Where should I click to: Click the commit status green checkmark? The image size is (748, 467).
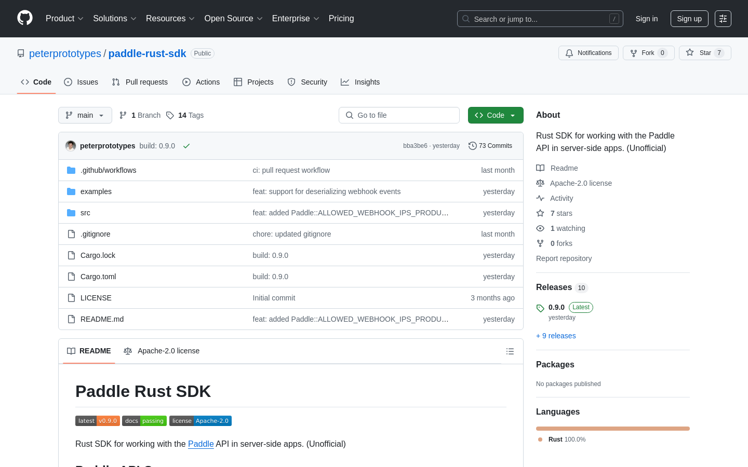(x=186, y=146)
